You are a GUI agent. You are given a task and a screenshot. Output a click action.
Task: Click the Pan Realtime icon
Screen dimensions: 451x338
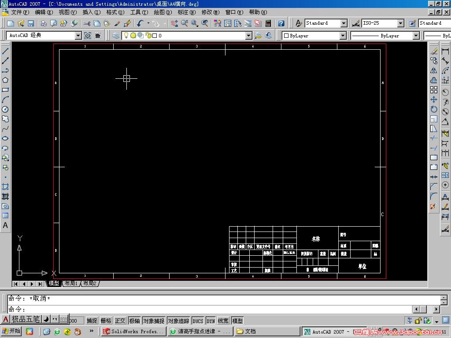(174, 23)
